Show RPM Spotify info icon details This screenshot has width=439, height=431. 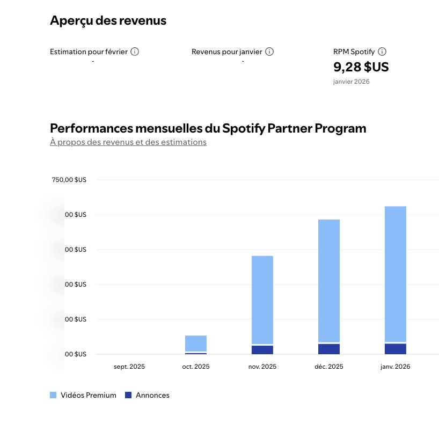[382, 52]
